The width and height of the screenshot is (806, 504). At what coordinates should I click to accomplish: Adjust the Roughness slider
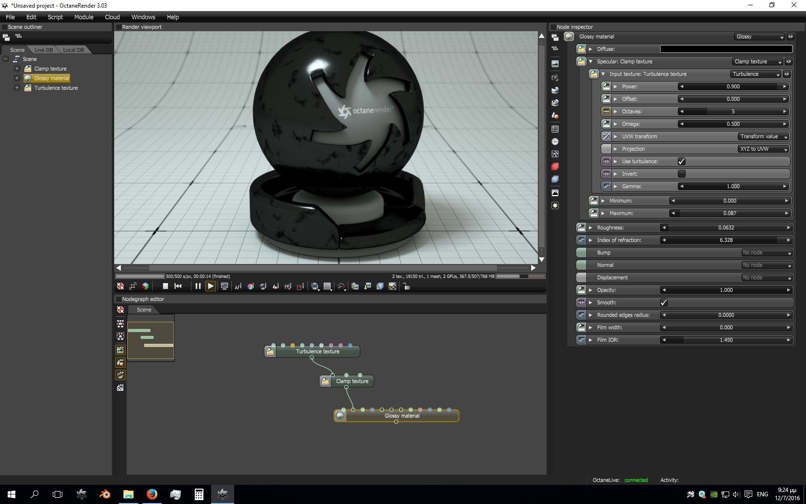tap(726, 228)
